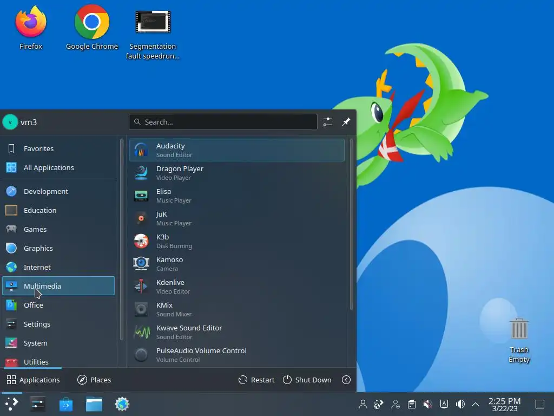Pin the application launcher open

coord(346,122)
